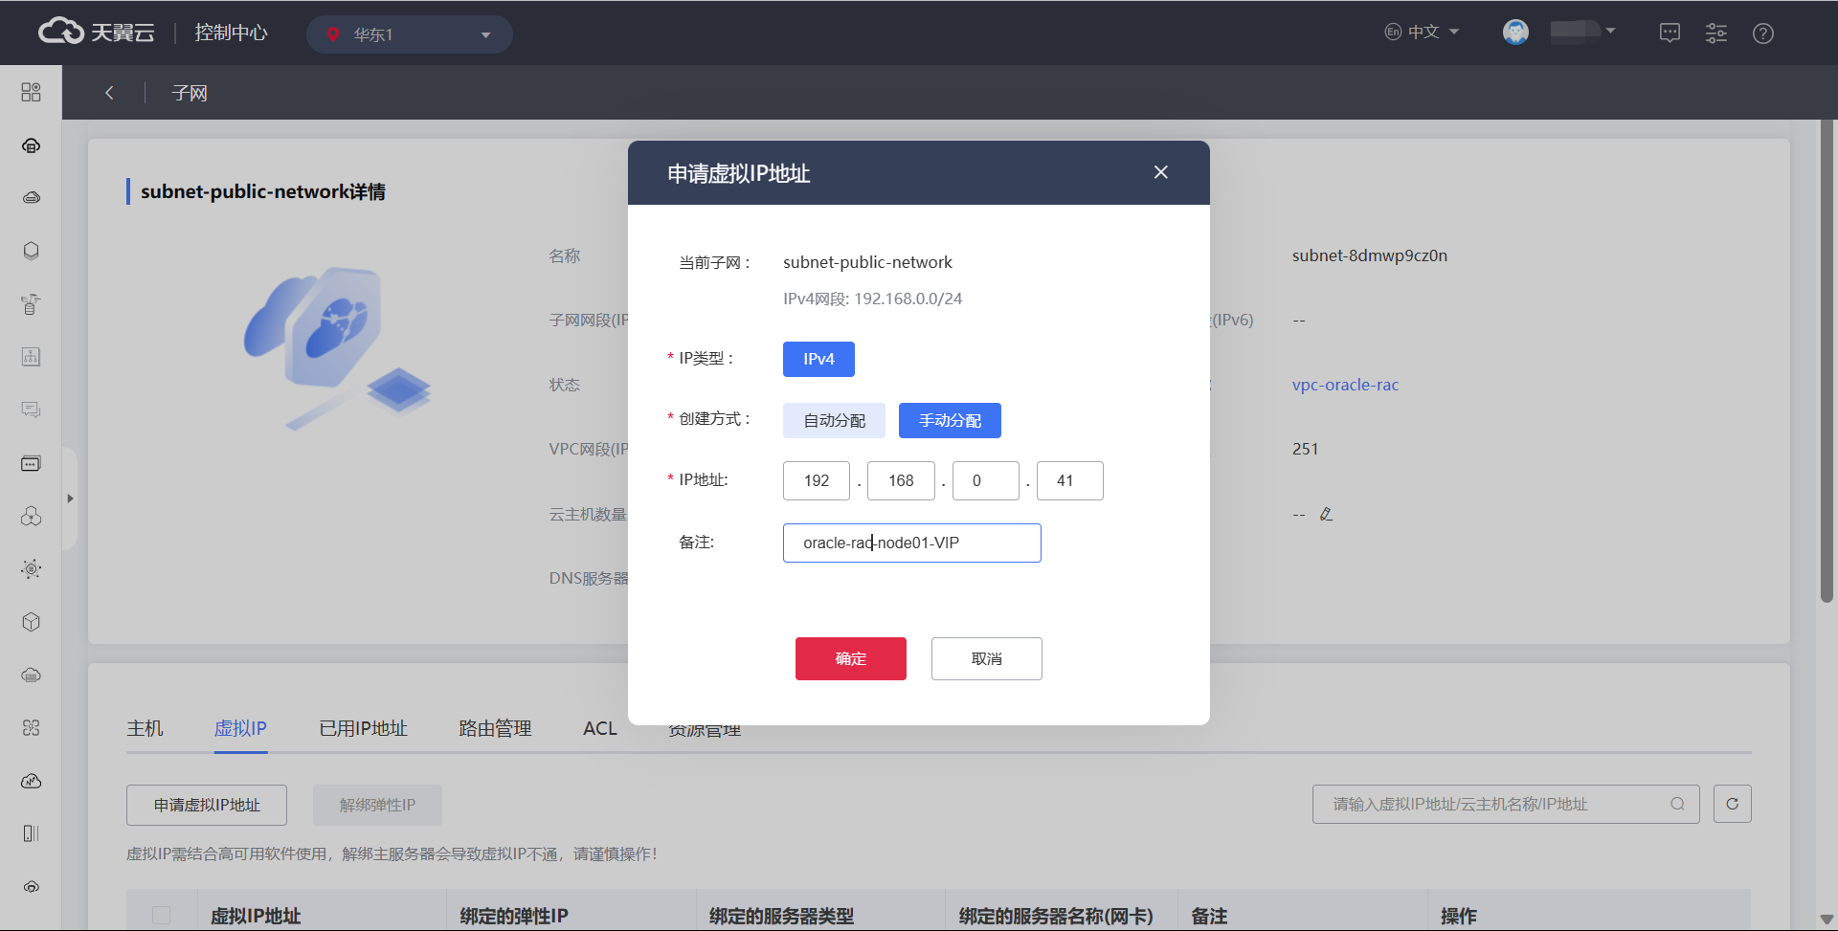Click the red 确定 button
The image size is (1838, 931).
(x=850, y=658)
